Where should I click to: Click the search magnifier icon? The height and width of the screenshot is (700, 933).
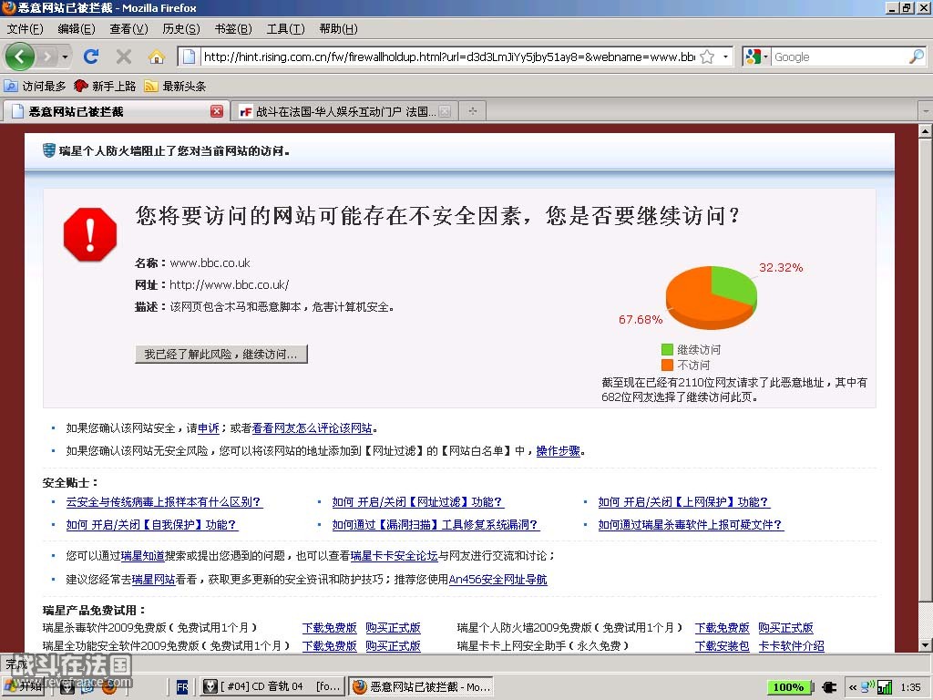(x=917, y=57)
